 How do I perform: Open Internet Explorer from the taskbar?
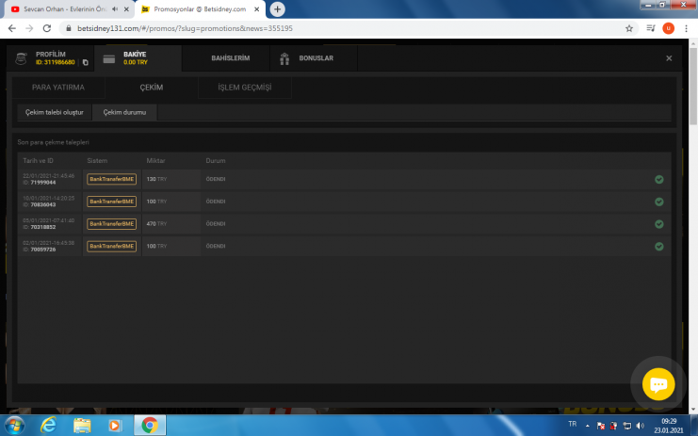tap(49, 425)
